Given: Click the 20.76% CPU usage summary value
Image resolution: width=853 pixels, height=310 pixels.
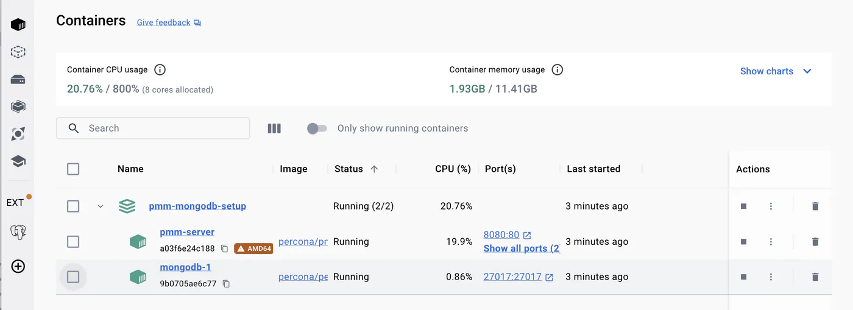Looking at the screenshot, I should pos(85,89).
